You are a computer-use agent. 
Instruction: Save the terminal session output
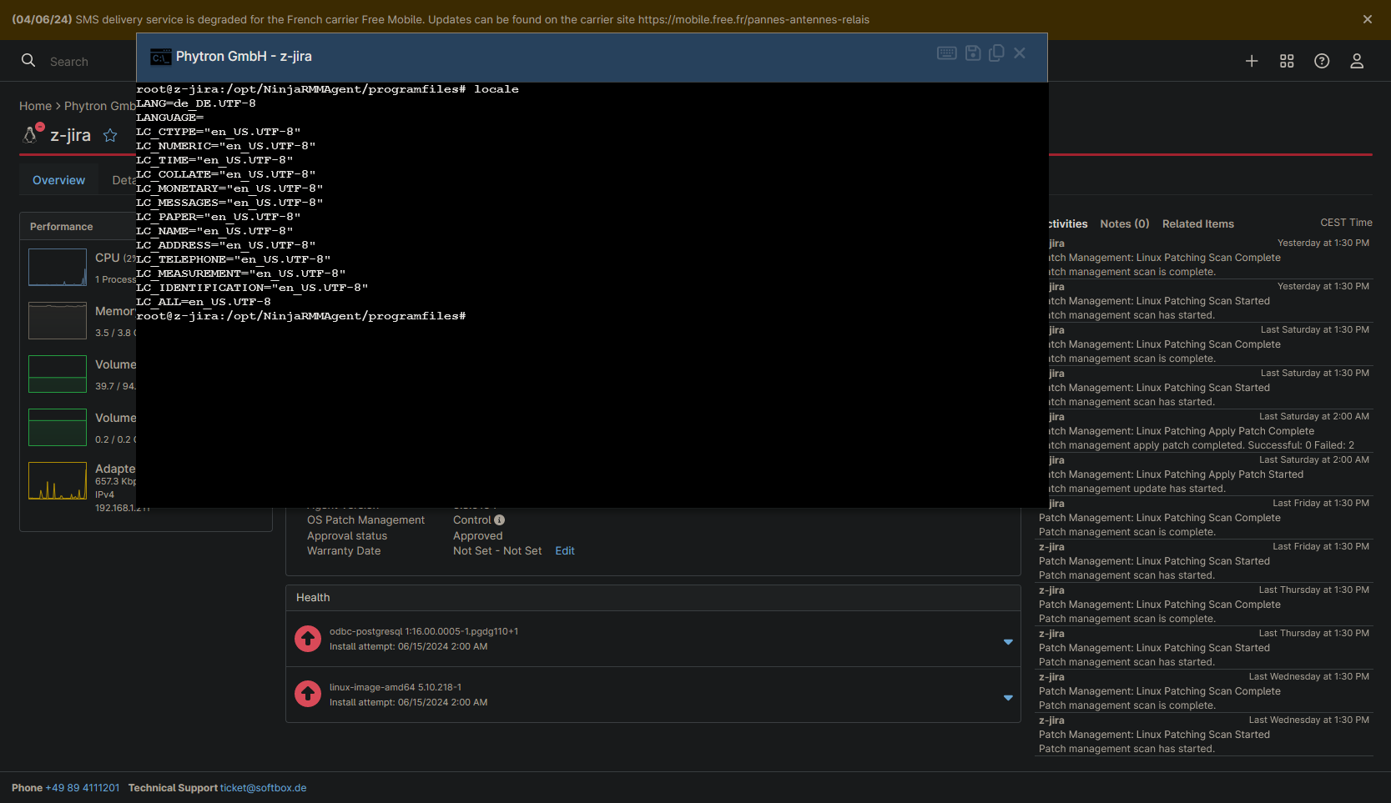click(x=973, y=53)
